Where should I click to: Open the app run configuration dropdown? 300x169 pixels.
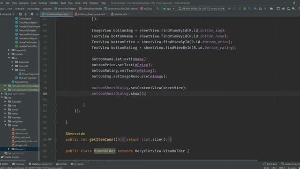point(169,8)
